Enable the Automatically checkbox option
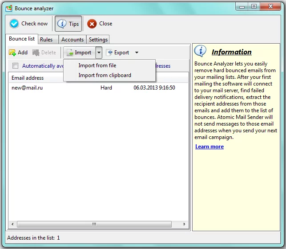The image size is (286, 249). tap(16, 66)
